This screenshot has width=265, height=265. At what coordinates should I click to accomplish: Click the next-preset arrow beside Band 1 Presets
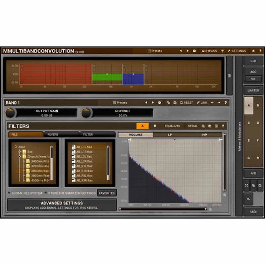152,103
